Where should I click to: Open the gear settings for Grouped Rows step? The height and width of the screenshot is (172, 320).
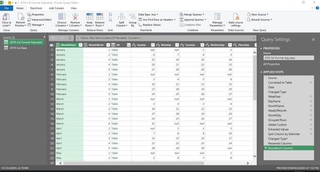point(311,120)
